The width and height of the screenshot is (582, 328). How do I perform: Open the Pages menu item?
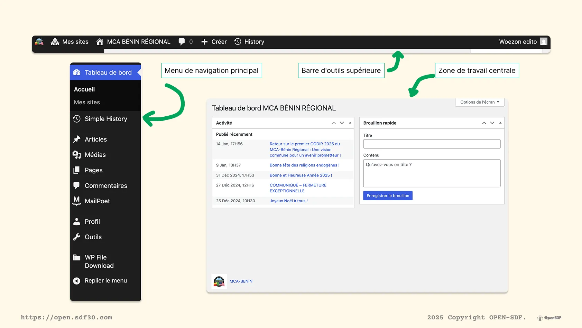[93, 170]
